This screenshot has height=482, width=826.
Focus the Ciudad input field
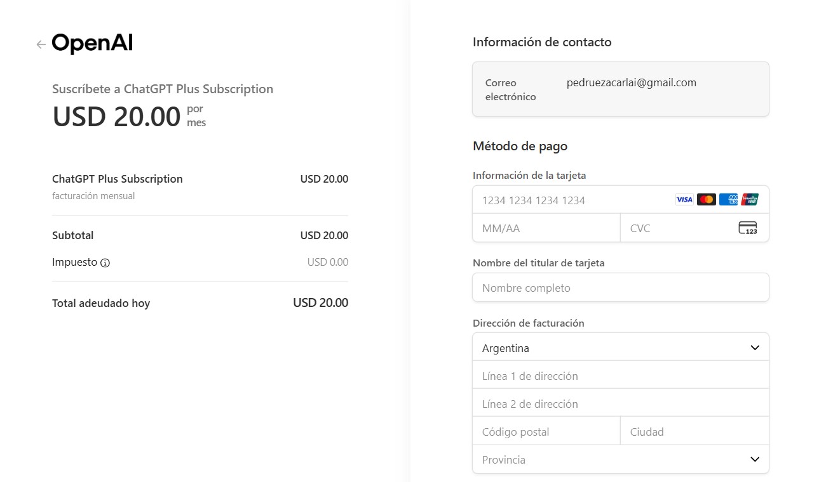(x=694, y=432)
